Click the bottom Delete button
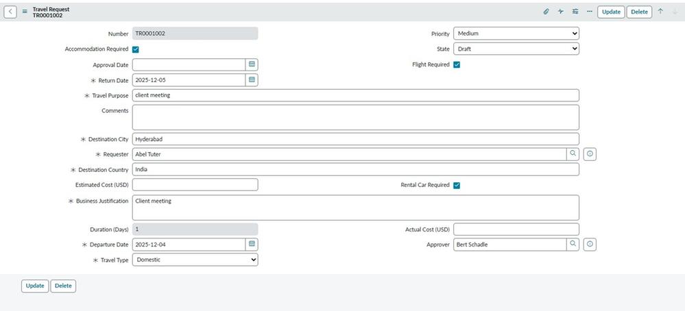Screen dimensions: 685x311 (63, 286)
